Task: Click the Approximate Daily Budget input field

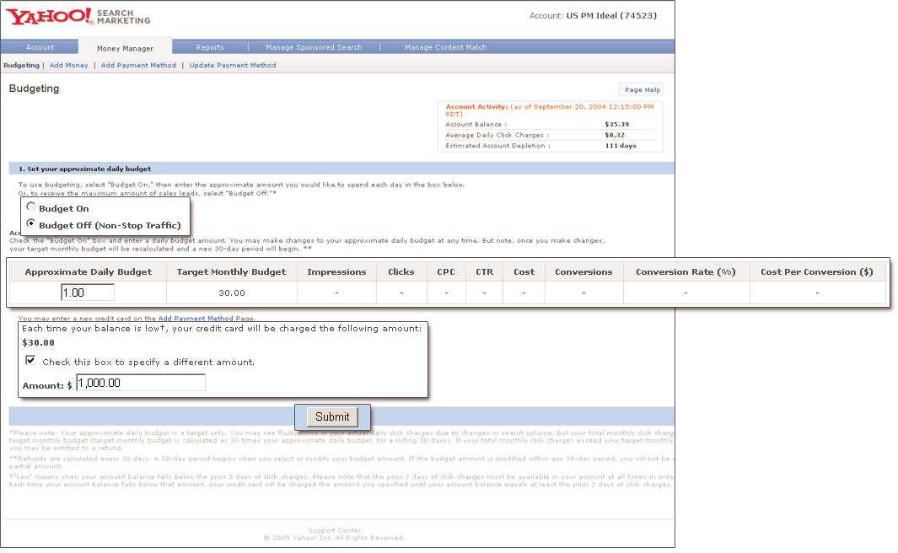Action: [x=88, y=293]
